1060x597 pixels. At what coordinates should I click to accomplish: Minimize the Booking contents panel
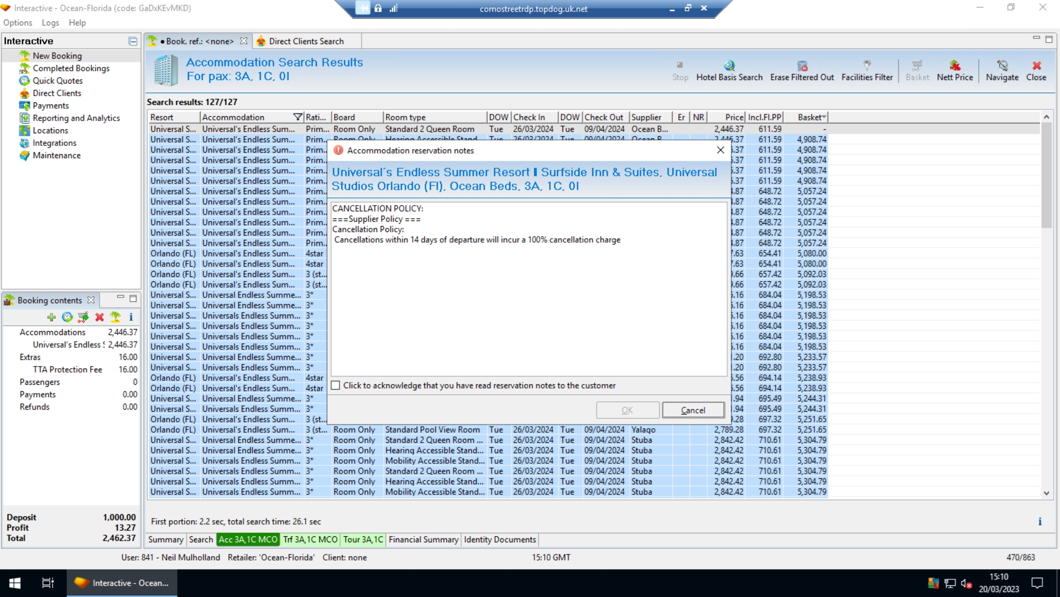click(x=120, y=297)
